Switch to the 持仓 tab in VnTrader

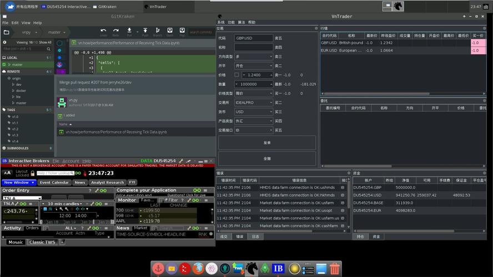[x=360, y=237]
